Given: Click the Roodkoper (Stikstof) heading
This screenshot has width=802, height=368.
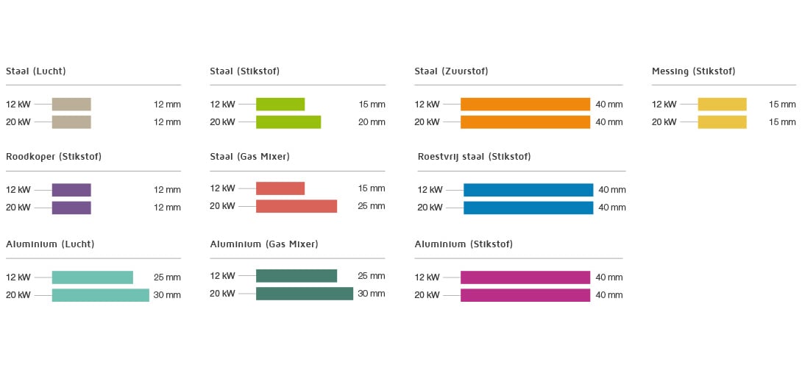Looking at the screenshot, I should pyautogui.click(x=54, y=157).
